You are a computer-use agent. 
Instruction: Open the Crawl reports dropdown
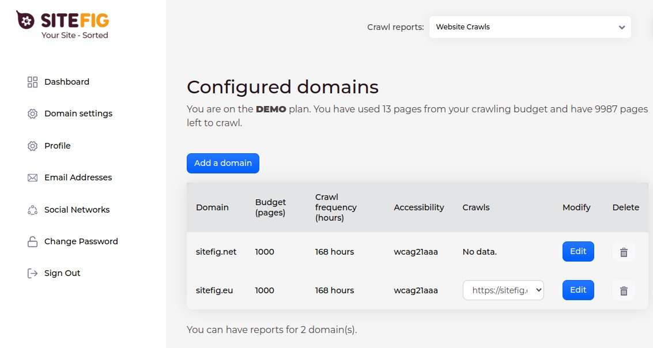[529, 27]
